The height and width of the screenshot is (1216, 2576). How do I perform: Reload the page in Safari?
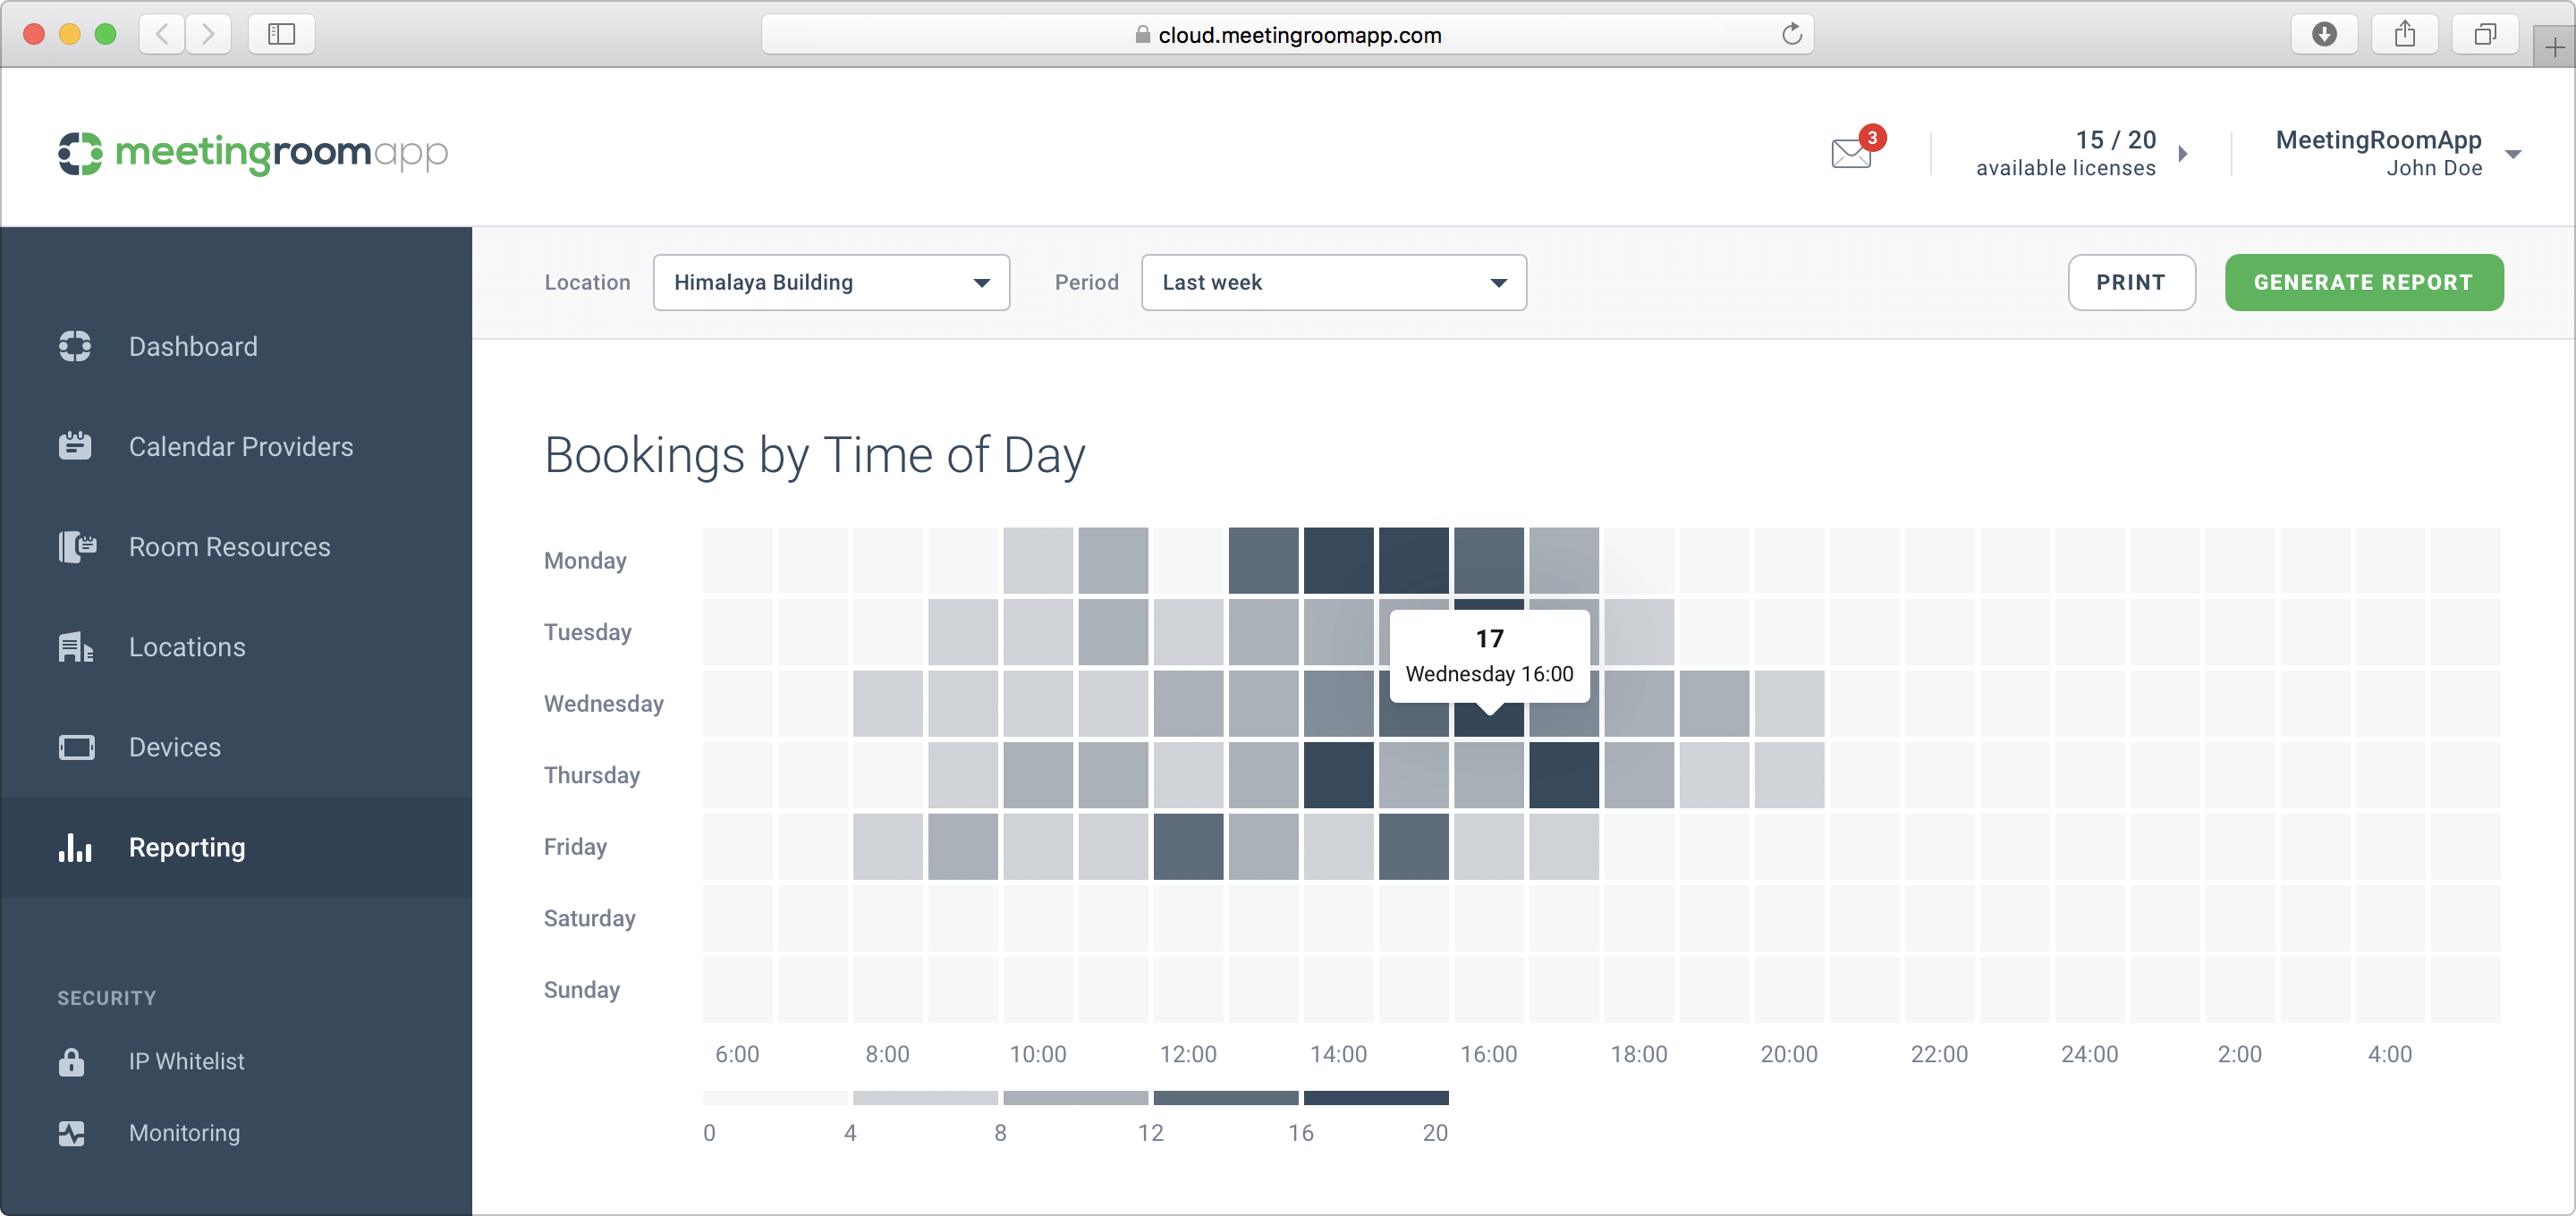[1791, 35]
